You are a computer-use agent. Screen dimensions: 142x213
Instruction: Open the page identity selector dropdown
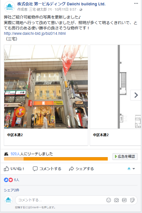click(131, 169)
